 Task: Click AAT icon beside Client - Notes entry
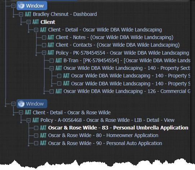point(51,37)
